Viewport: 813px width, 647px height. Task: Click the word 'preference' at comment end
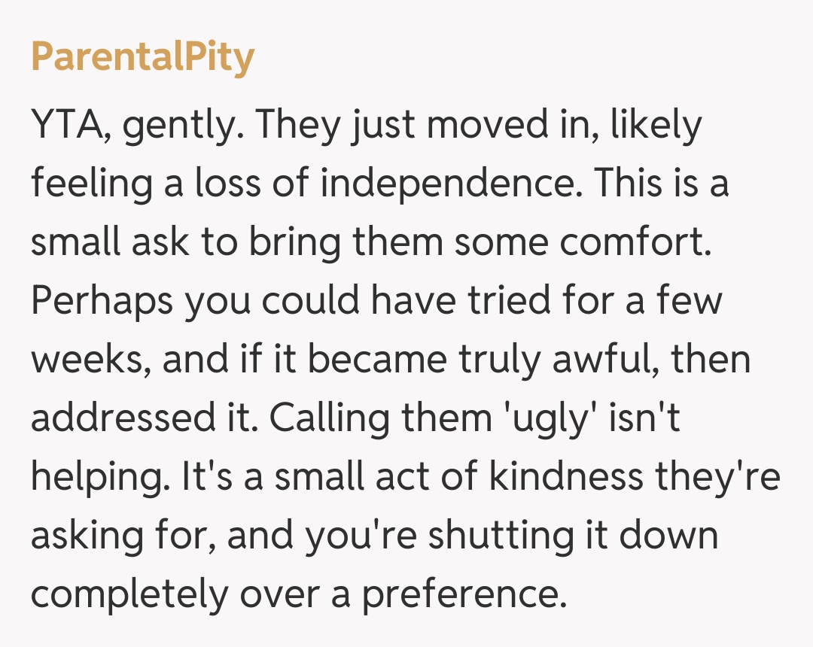click(462, 595)
